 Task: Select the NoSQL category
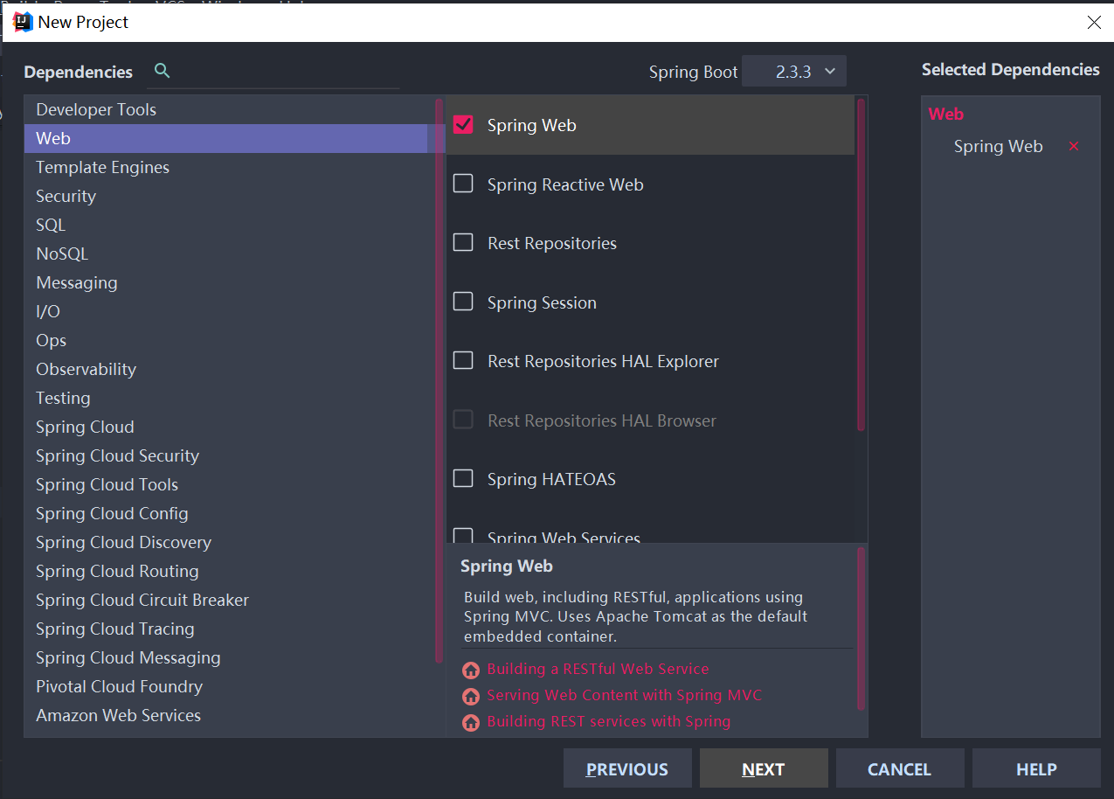pyautogui.click(x=230, y=254)
